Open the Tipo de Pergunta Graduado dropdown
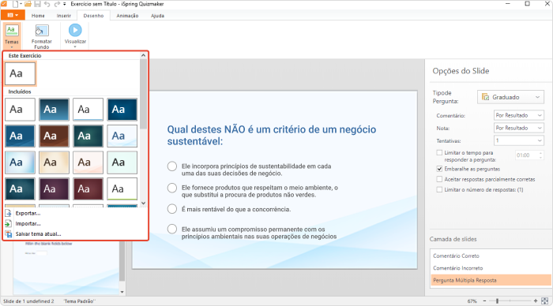The height and width of the screenshot is (306, 553). [510, 97]
